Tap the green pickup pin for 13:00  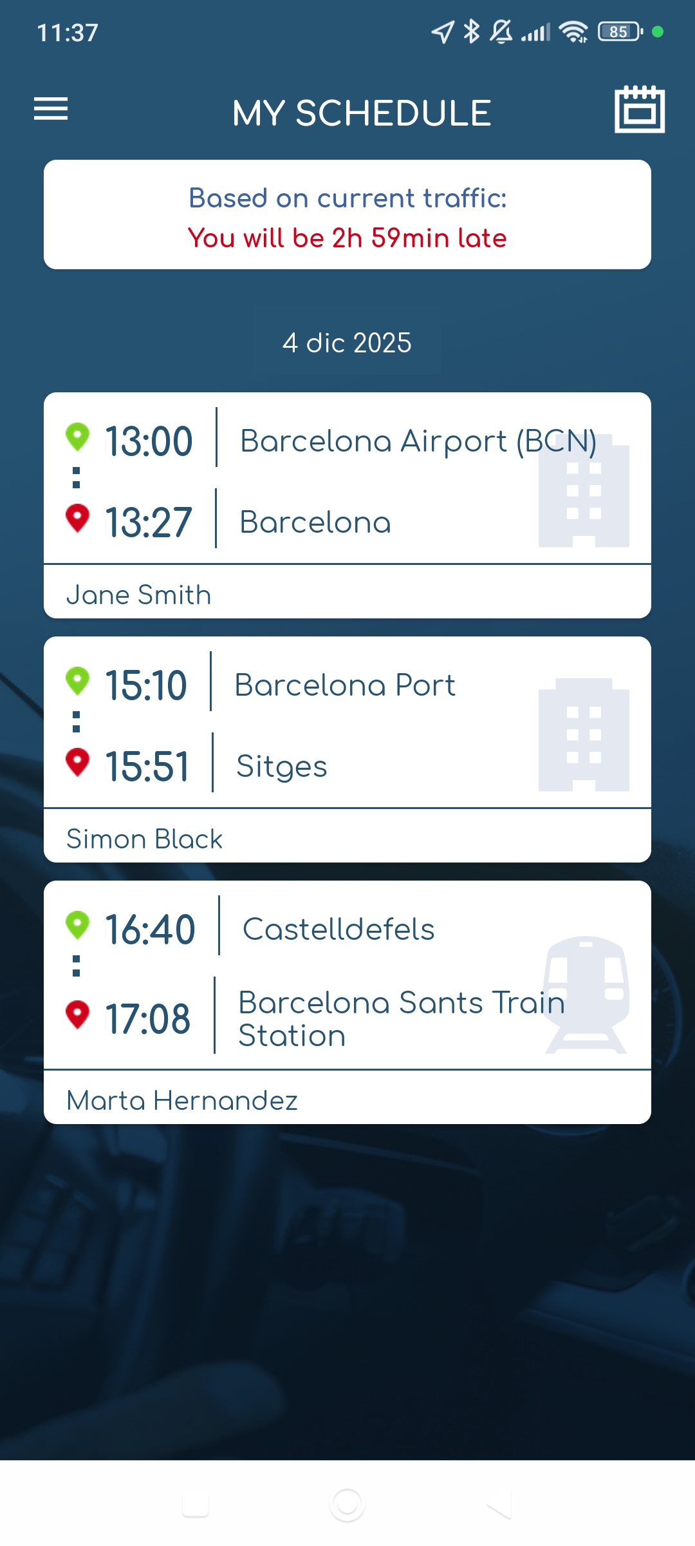[77, 437]
